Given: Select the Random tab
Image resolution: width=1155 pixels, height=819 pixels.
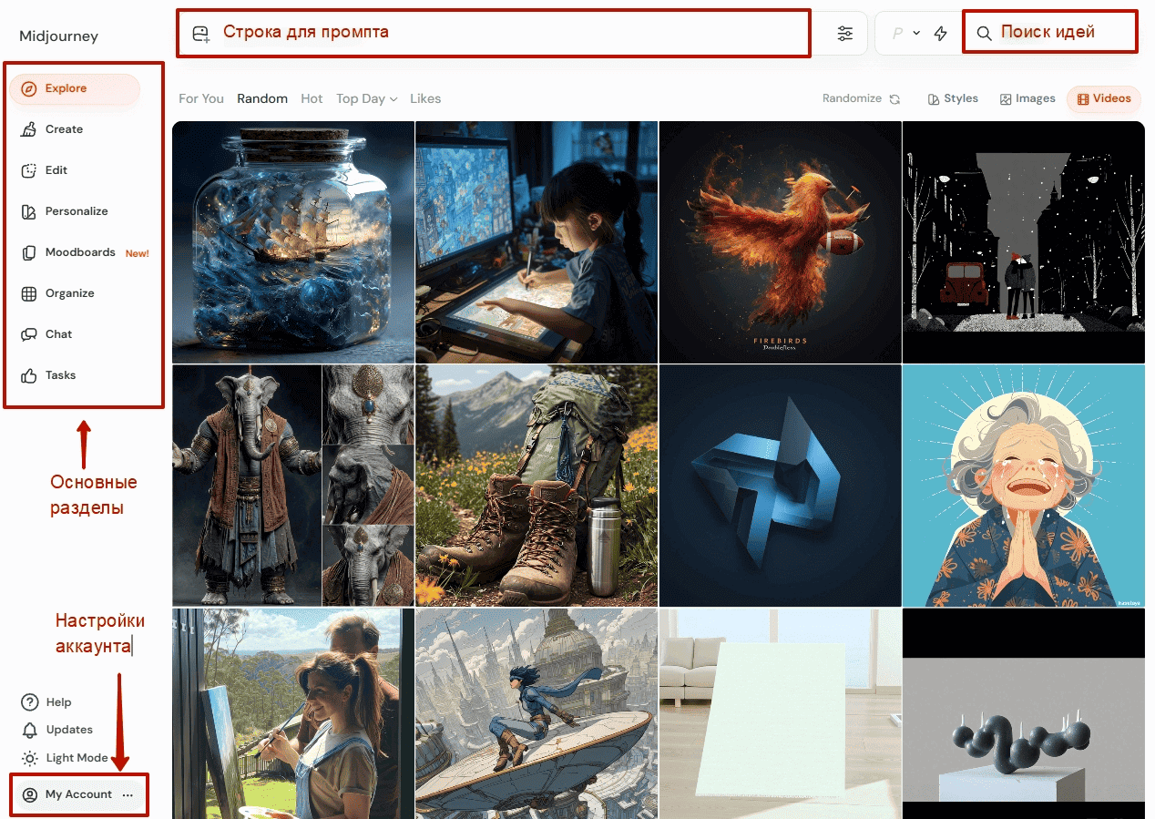Looking at the screenshot, I should tap(262, 98).
